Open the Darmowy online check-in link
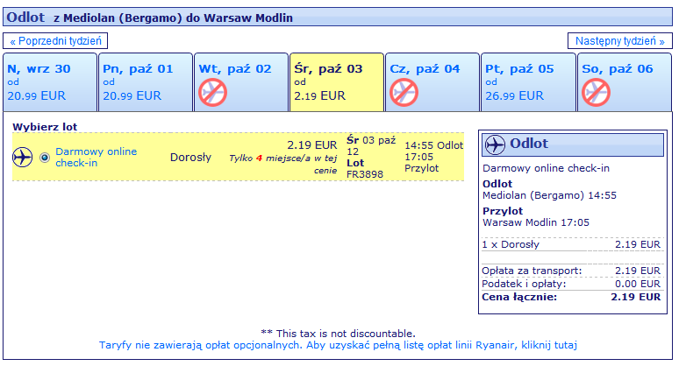686x366 pixels. point(96,158)
